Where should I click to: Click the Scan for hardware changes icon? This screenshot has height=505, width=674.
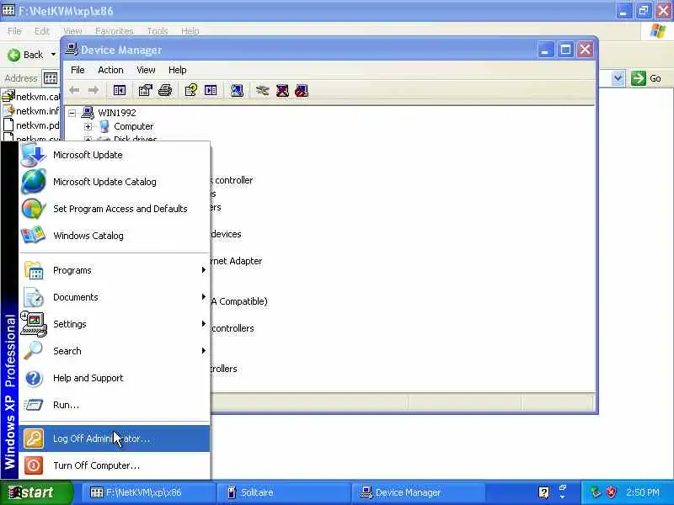[x=237, y=90]
